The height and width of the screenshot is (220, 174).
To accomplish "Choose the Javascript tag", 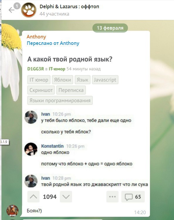I will (105, 80).
